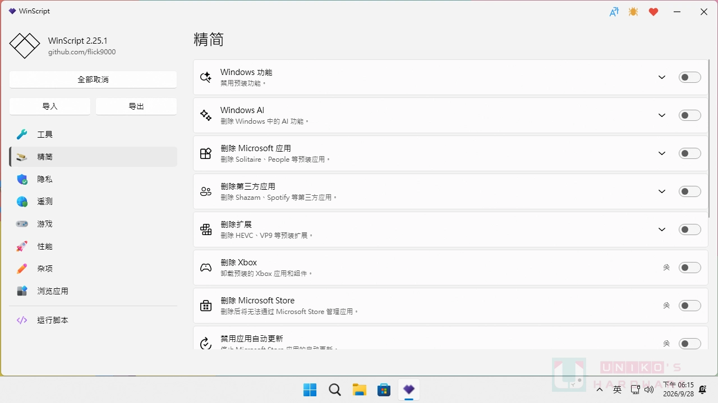Open the 性能 section
718x403 pixels.
[93, 246]
